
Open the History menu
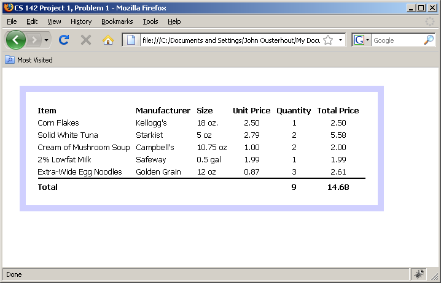[80, 21]
